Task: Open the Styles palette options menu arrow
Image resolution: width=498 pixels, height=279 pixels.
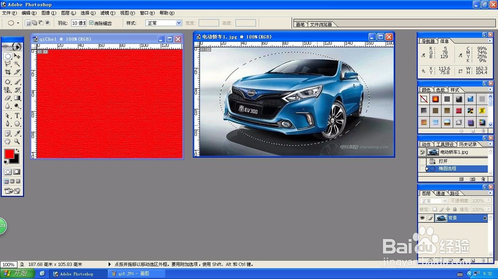Action: tap(490, 90)
